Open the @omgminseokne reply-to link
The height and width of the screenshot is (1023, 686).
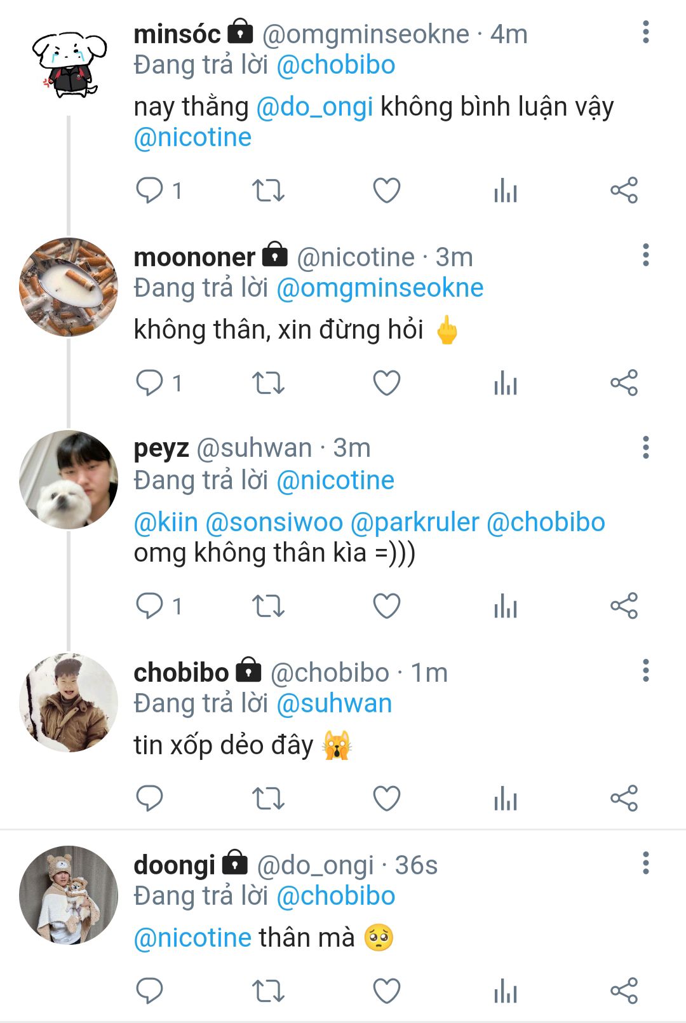[380, 288]
